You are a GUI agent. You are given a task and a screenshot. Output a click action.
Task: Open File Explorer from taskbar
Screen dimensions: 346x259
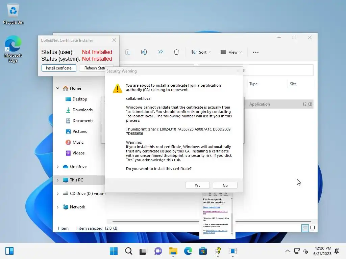(173, 251)
